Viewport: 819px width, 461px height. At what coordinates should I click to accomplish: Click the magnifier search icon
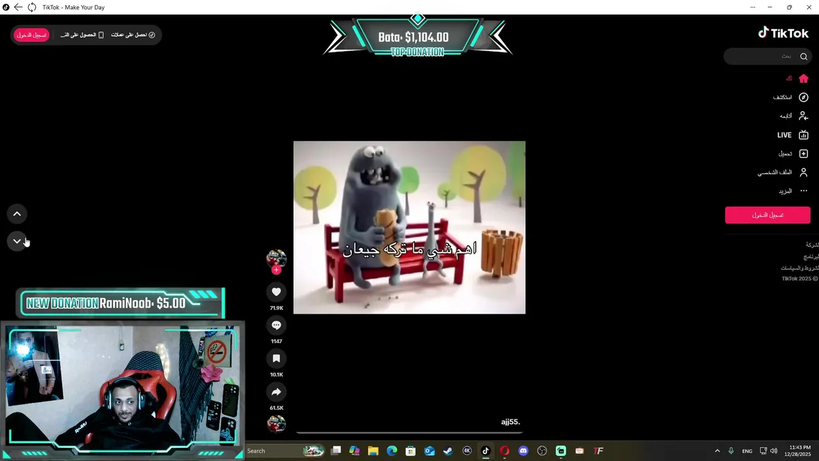[x=804, y=56]
